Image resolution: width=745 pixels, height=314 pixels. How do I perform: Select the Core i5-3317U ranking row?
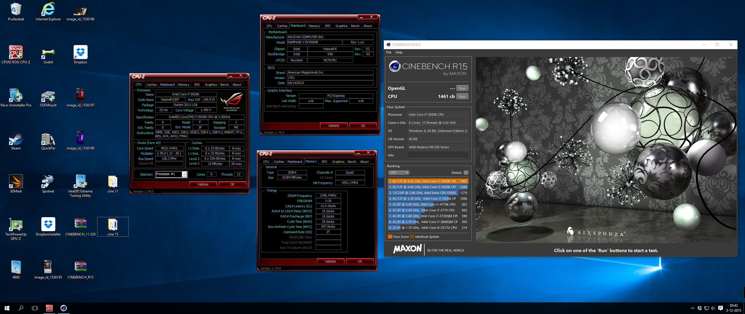pos(428,228)
